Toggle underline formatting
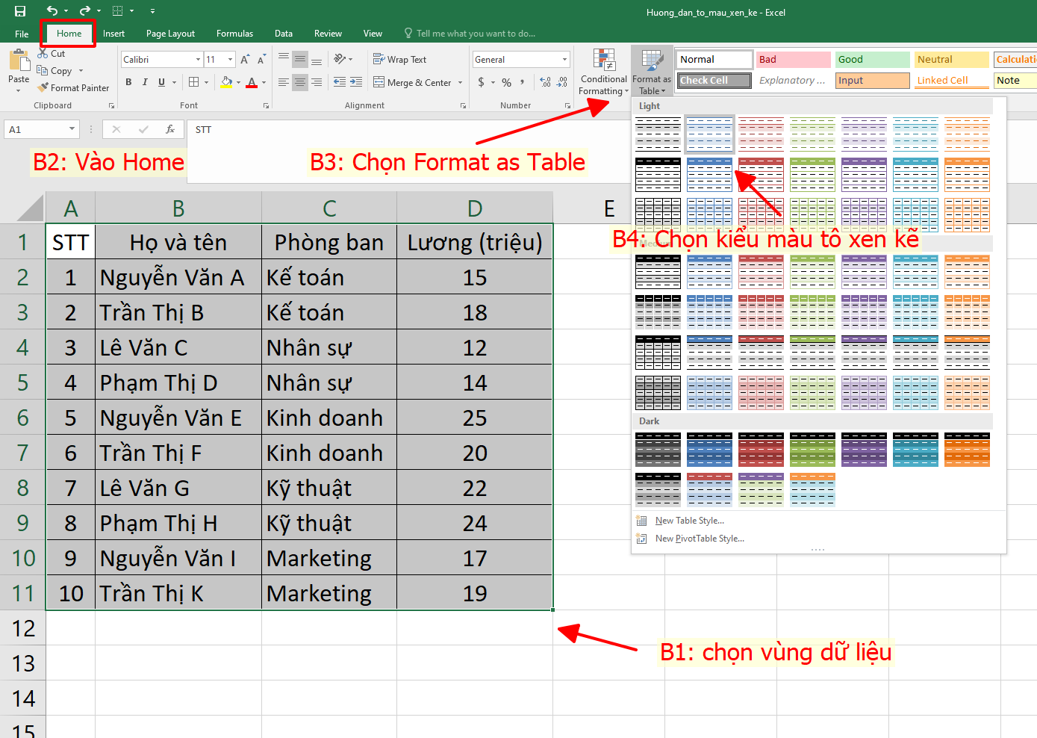This screenshot has height=738, width=1037. click(x=161, y=82)
